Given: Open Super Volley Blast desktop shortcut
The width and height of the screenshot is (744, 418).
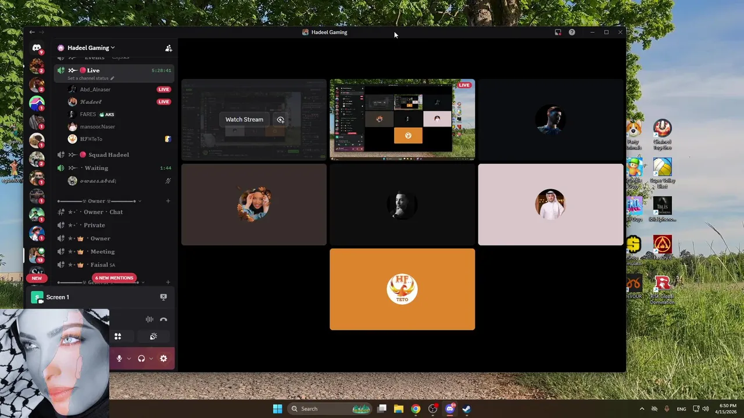Looking at the screenshot, I should click(662, 173).
